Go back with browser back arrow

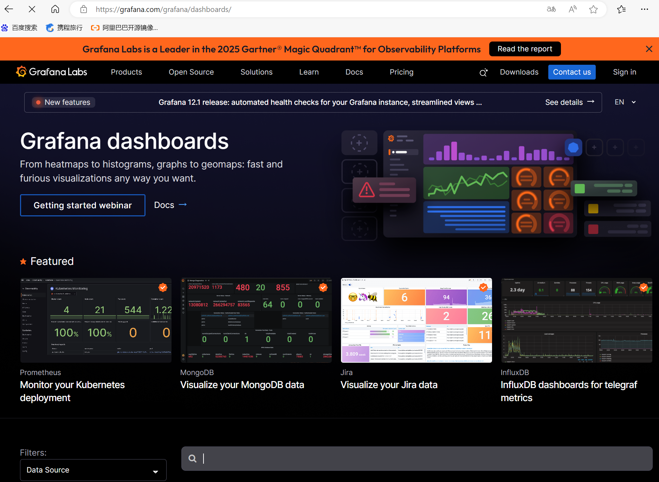point(9,9)
